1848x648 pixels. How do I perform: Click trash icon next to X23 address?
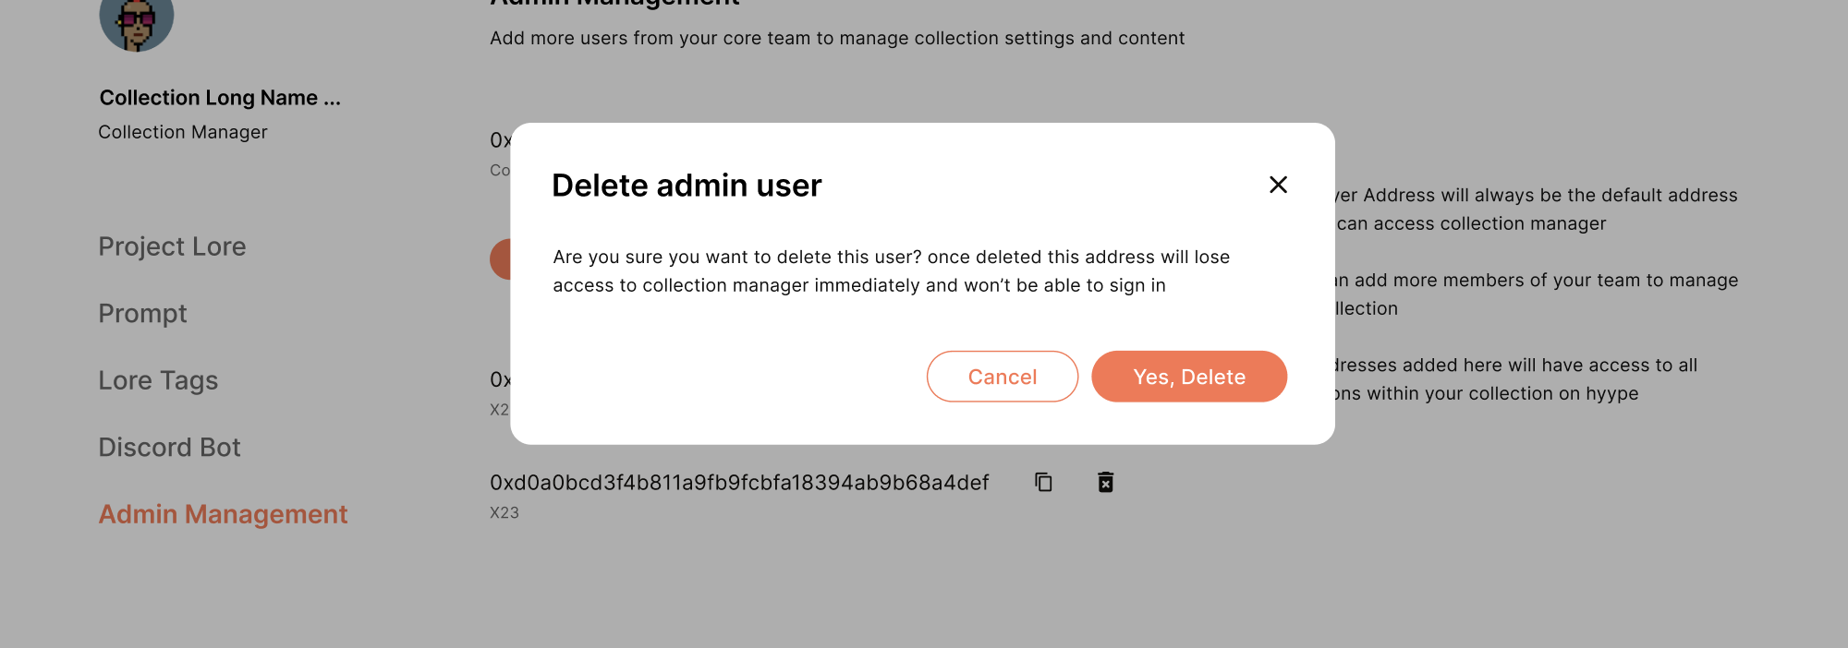click(1105, 482)
